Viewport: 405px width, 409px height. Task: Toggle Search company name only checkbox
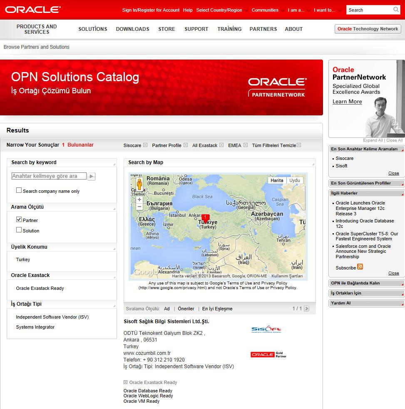(19, 190)
